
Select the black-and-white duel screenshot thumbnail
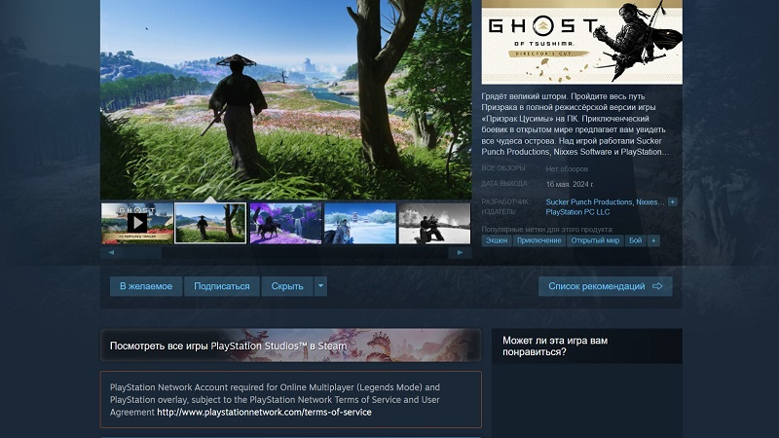[x=434, y=224]
